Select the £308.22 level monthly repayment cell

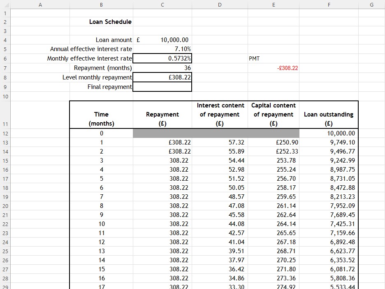pos(162,77)
